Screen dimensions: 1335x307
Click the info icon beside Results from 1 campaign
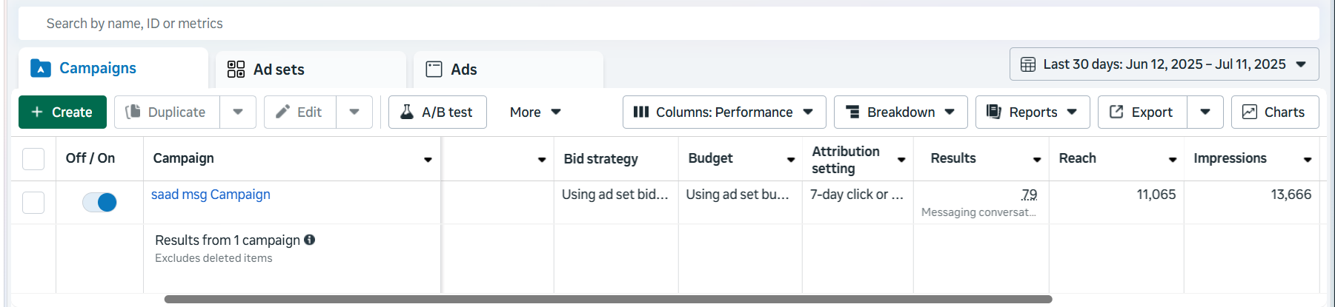point(310,240)
